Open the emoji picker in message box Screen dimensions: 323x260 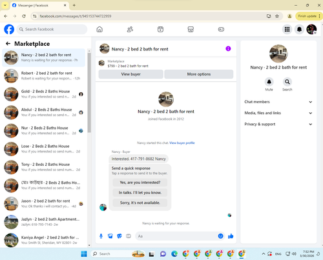(220, 236)
